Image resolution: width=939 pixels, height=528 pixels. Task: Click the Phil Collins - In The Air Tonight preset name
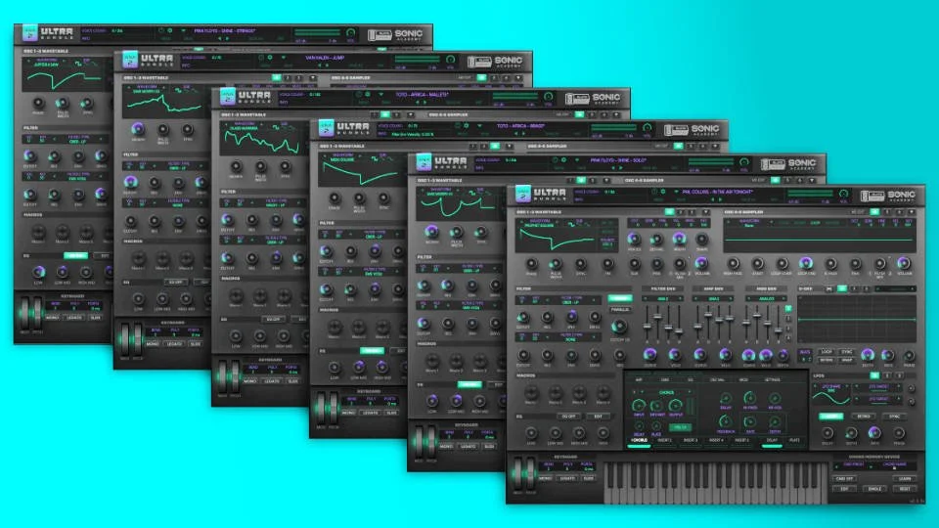pyautogui.click(x=717, y=192)
